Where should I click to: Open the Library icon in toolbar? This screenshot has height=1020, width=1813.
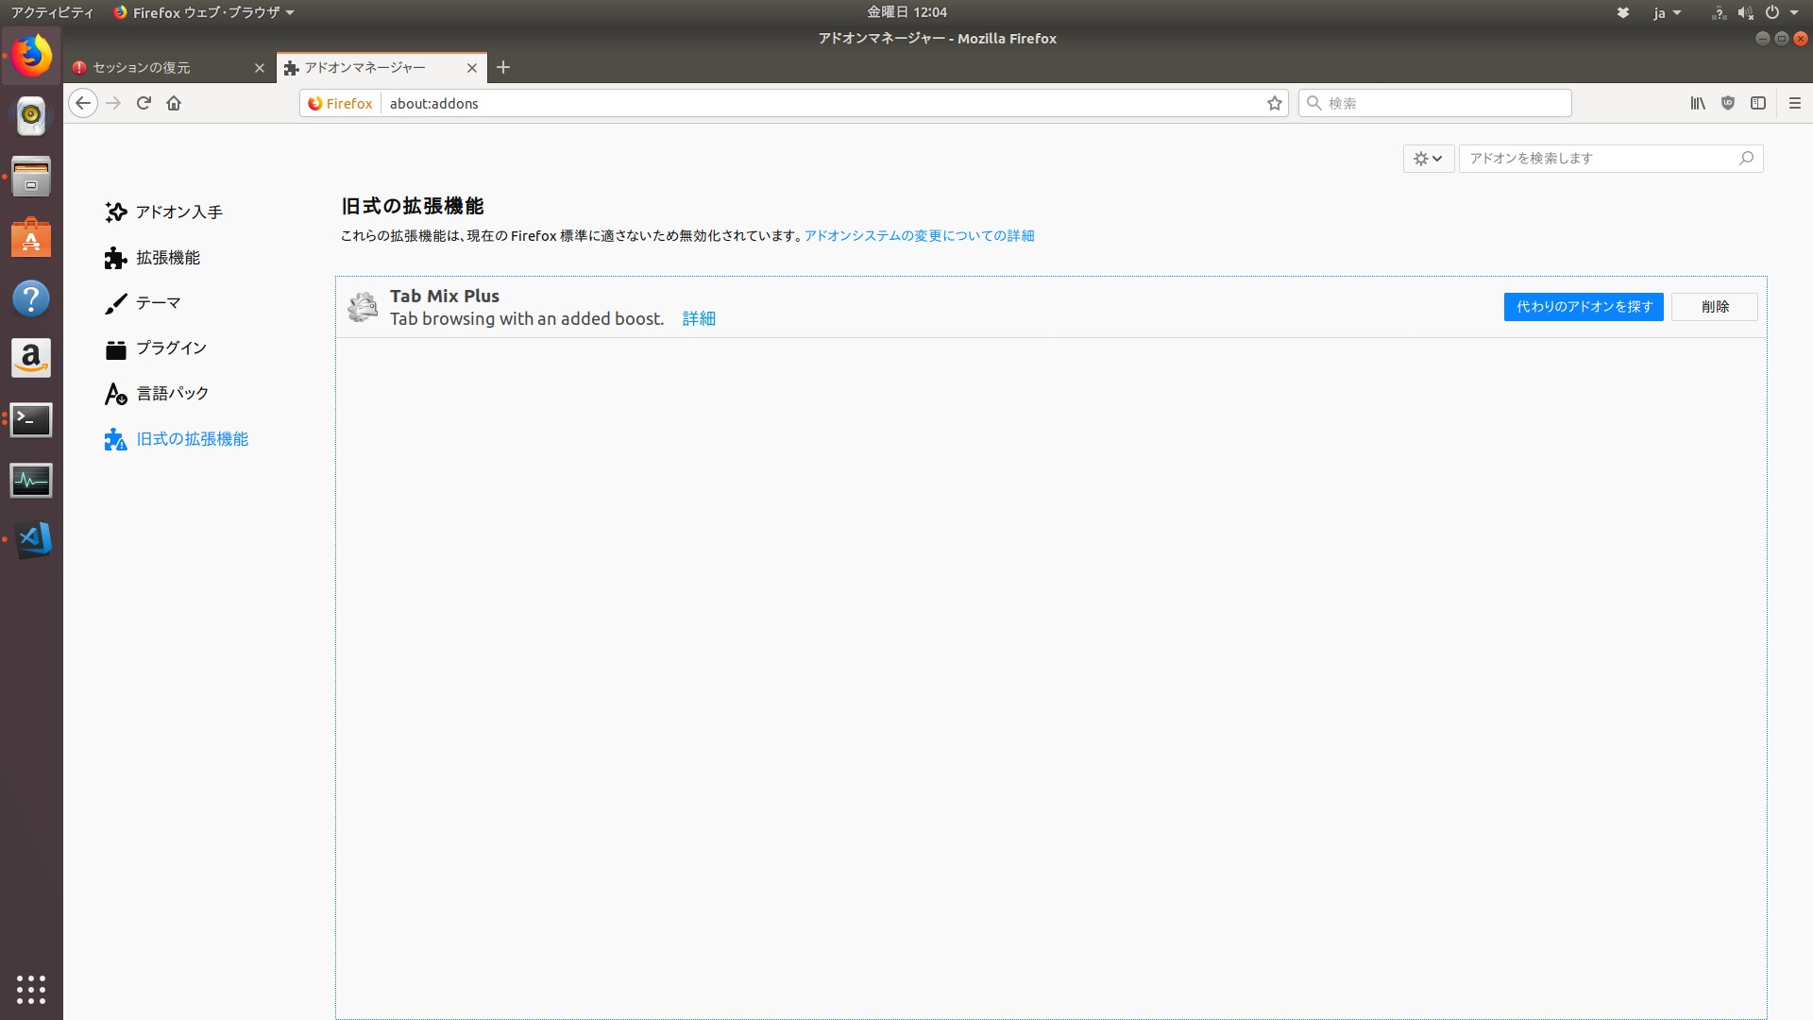point(1698,103)
